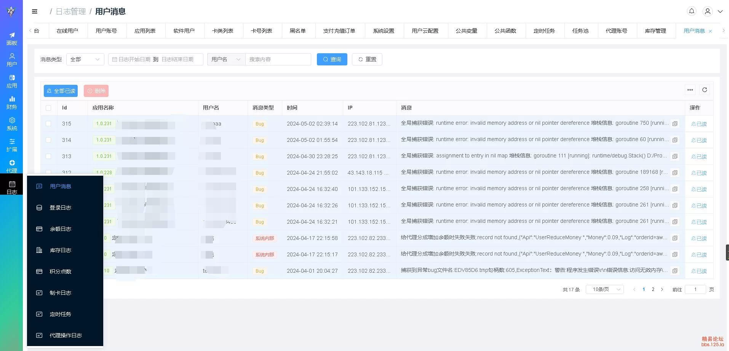Expand the account menu chevron

[720, 11]
